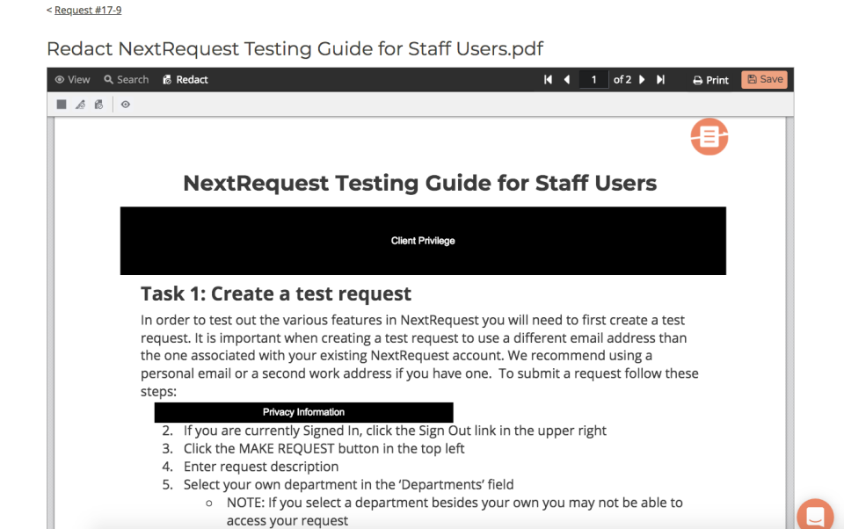Image resolution: width=844 pixels, height=529 pixels.
Task: Select the pen annotation tool
Action: [80, 104]
